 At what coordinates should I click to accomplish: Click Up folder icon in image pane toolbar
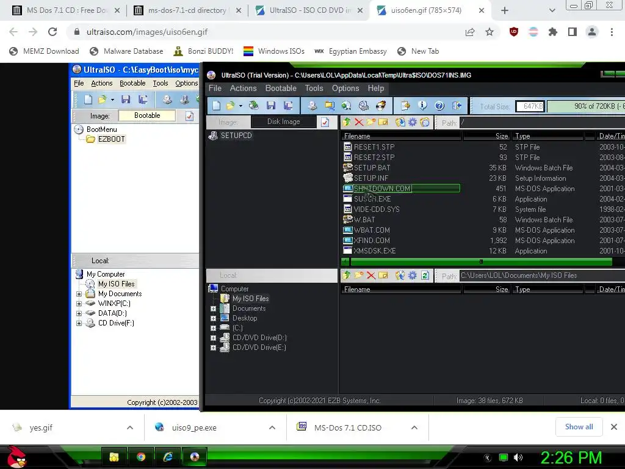pyautogui.click(x=347, y=122)
